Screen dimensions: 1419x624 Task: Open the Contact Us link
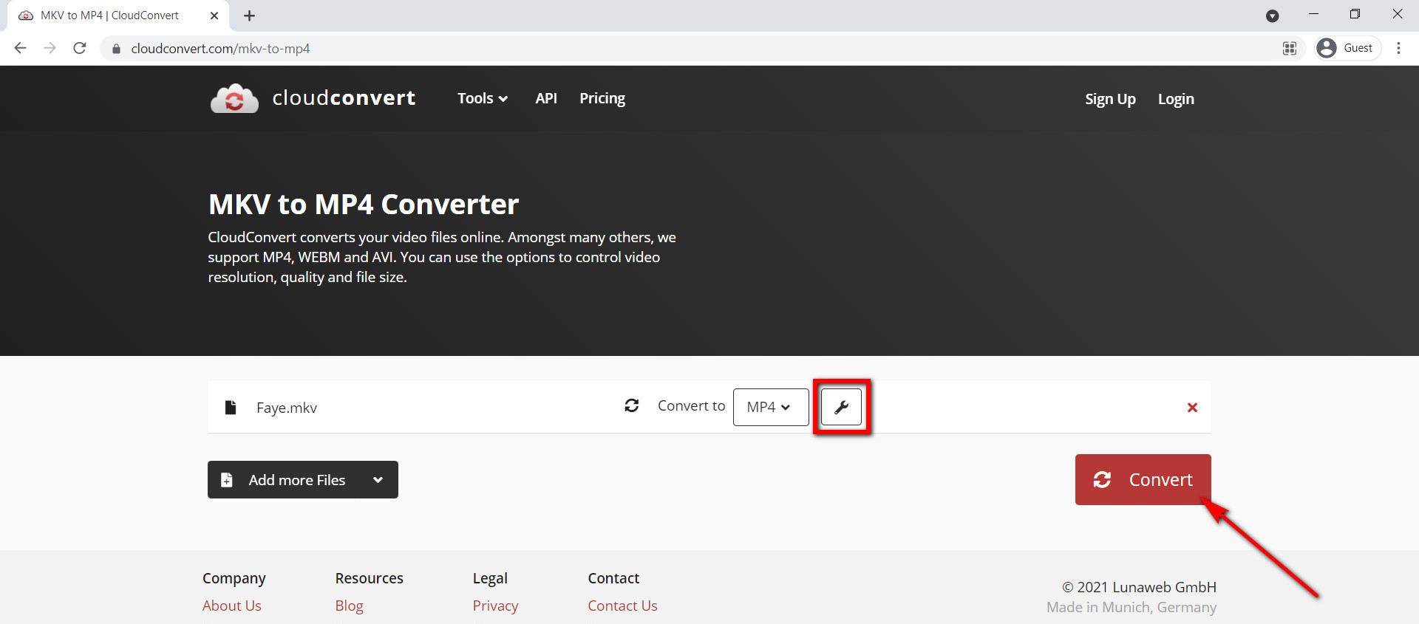[x=622, y=606]
